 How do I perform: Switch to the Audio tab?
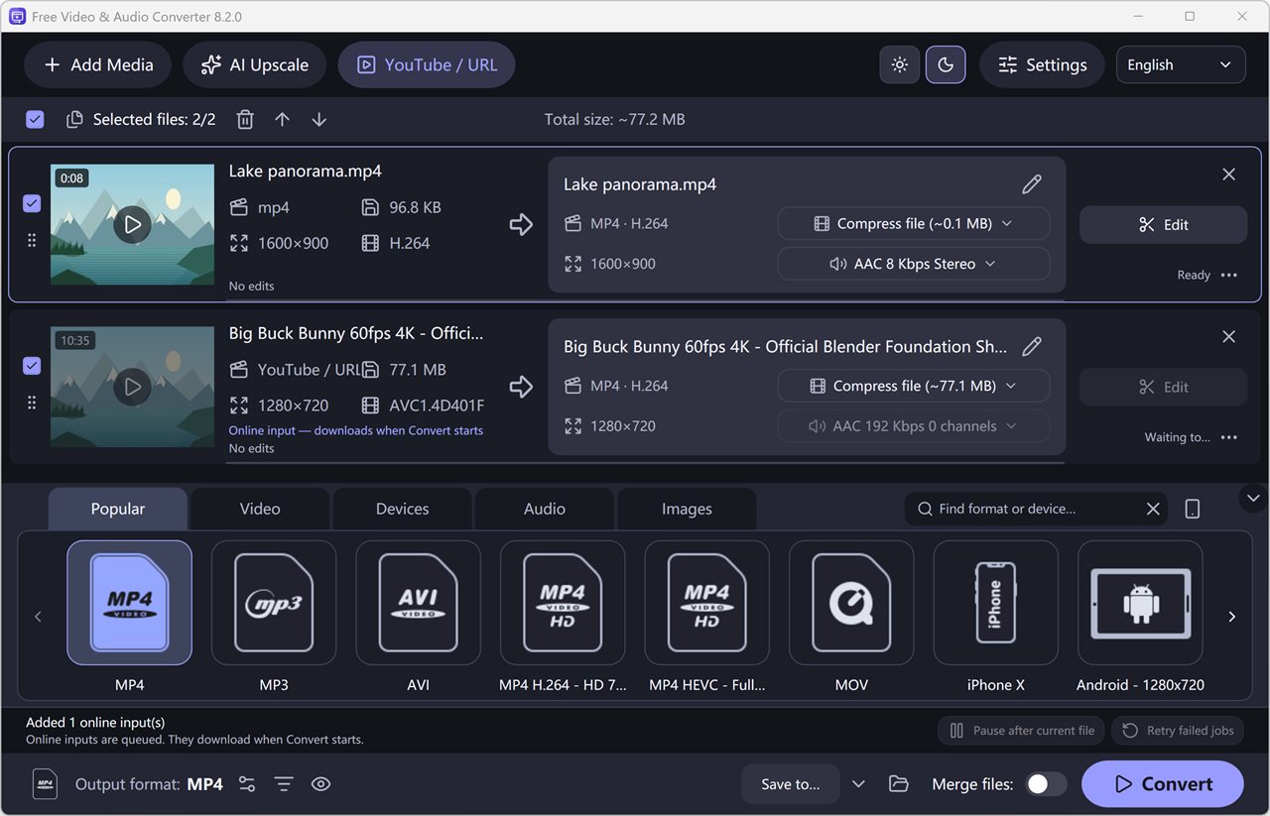pyautogui.click(x=545, y=509)
